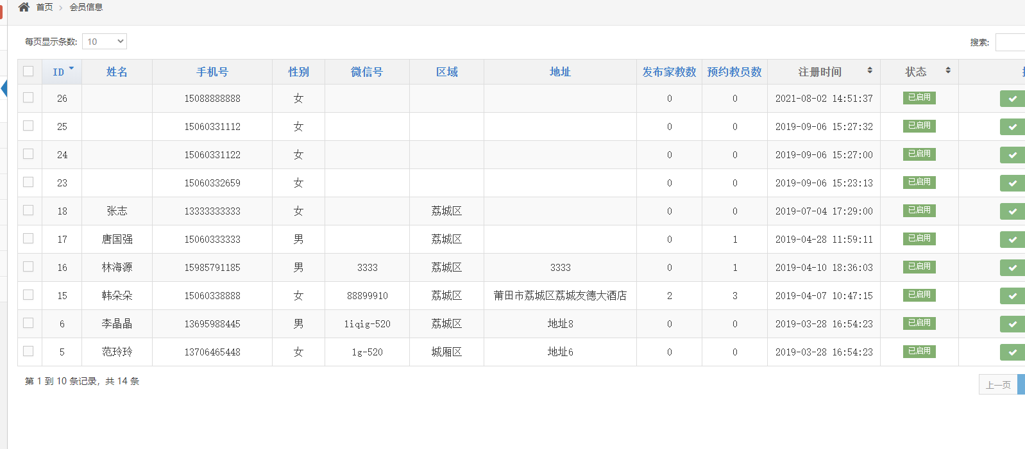Tick checkbox for 李晶晶 row
Viewport: 1025px width, 449px height.
[28, 323]
